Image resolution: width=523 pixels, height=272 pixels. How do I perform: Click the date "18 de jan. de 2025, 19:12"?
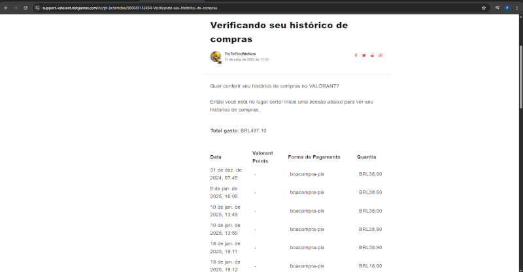(225, 265)
